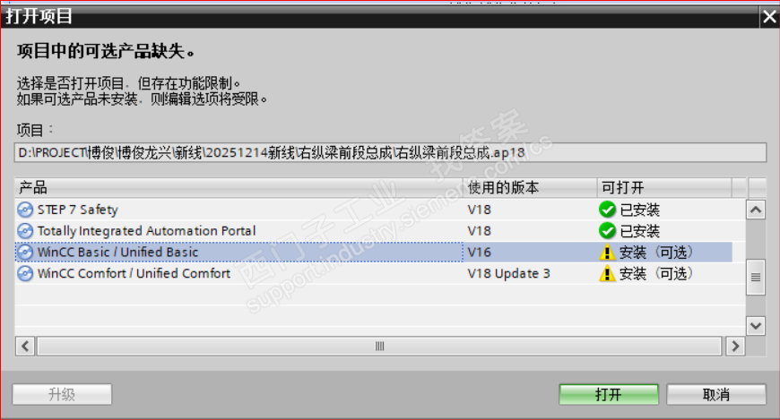
Task: Click green installed checkmark for STEP 7 Safety
Action: pos(607,210)
